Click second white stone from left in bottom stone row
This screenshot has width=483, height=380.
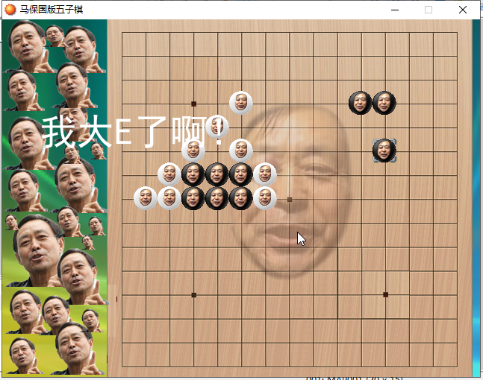pyautogui.click(x=169, y=198)
